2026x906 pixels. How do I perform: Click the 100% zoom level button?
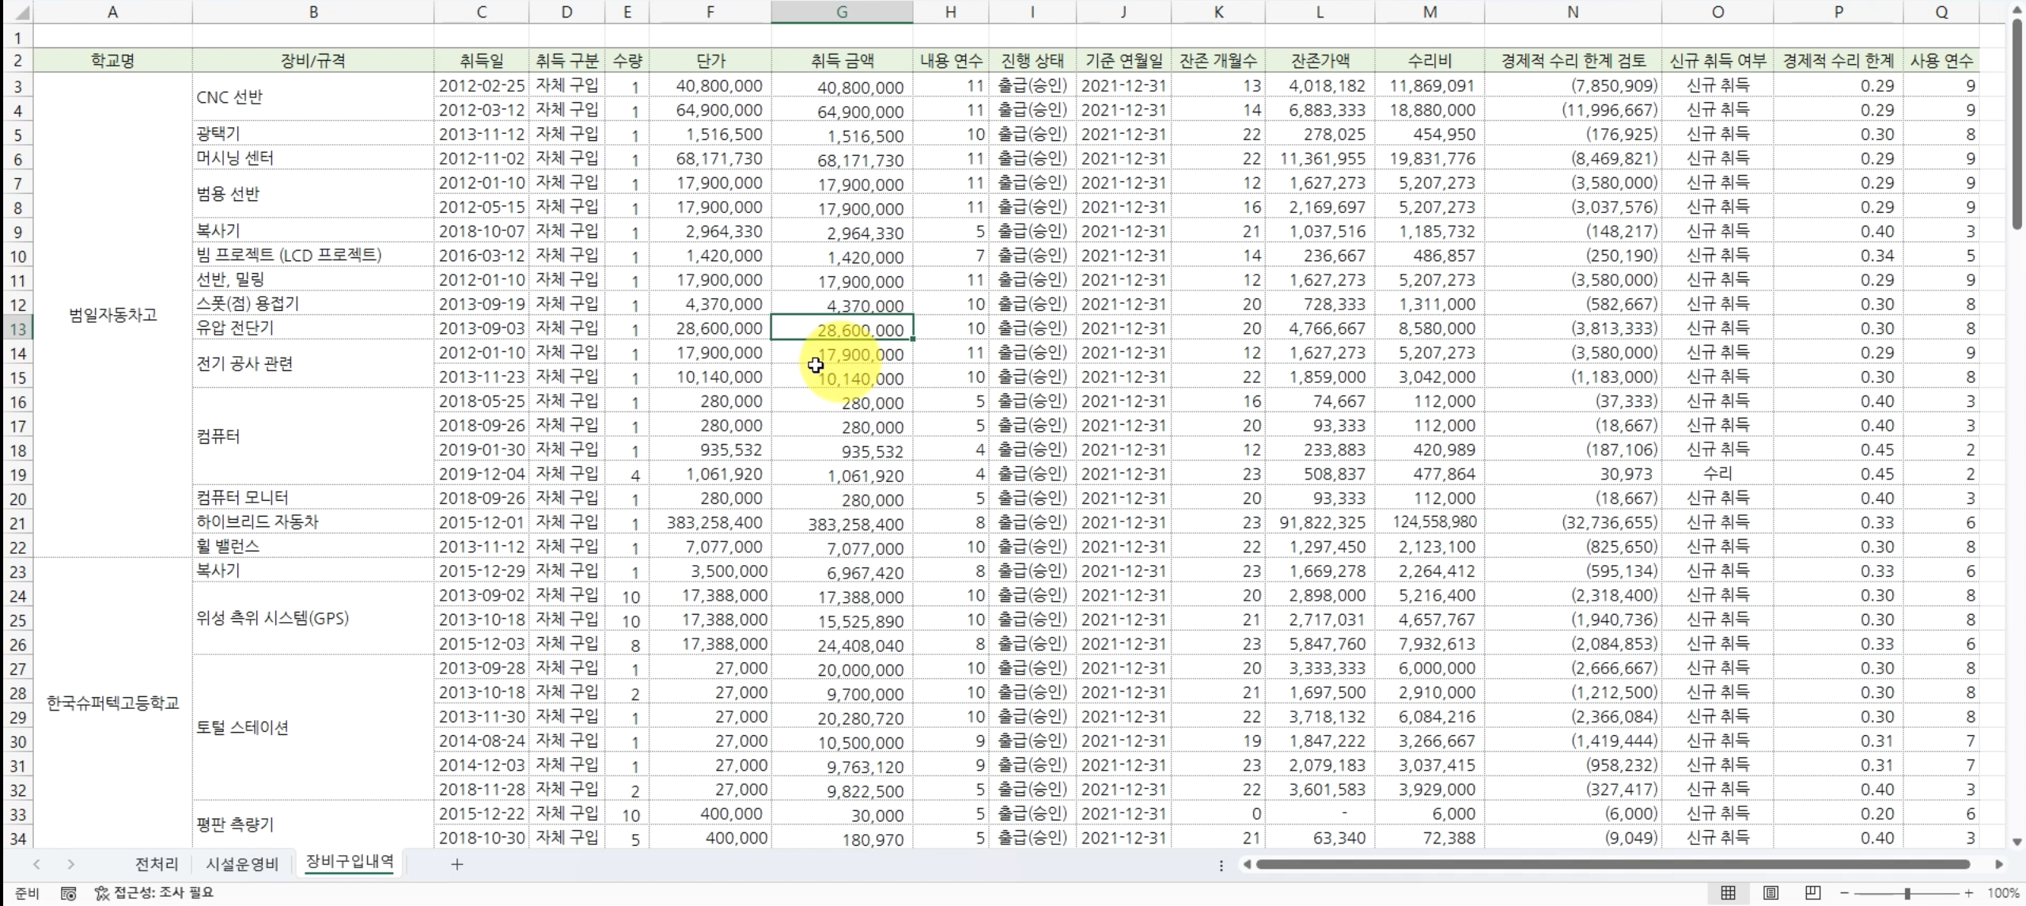(2002, 893)
